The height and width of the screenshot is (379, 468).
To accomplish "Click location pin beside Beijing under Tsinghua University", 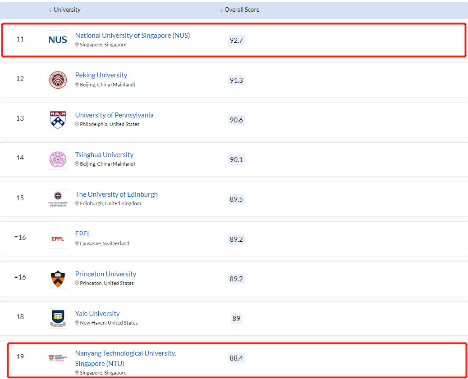I will point(77,163).
